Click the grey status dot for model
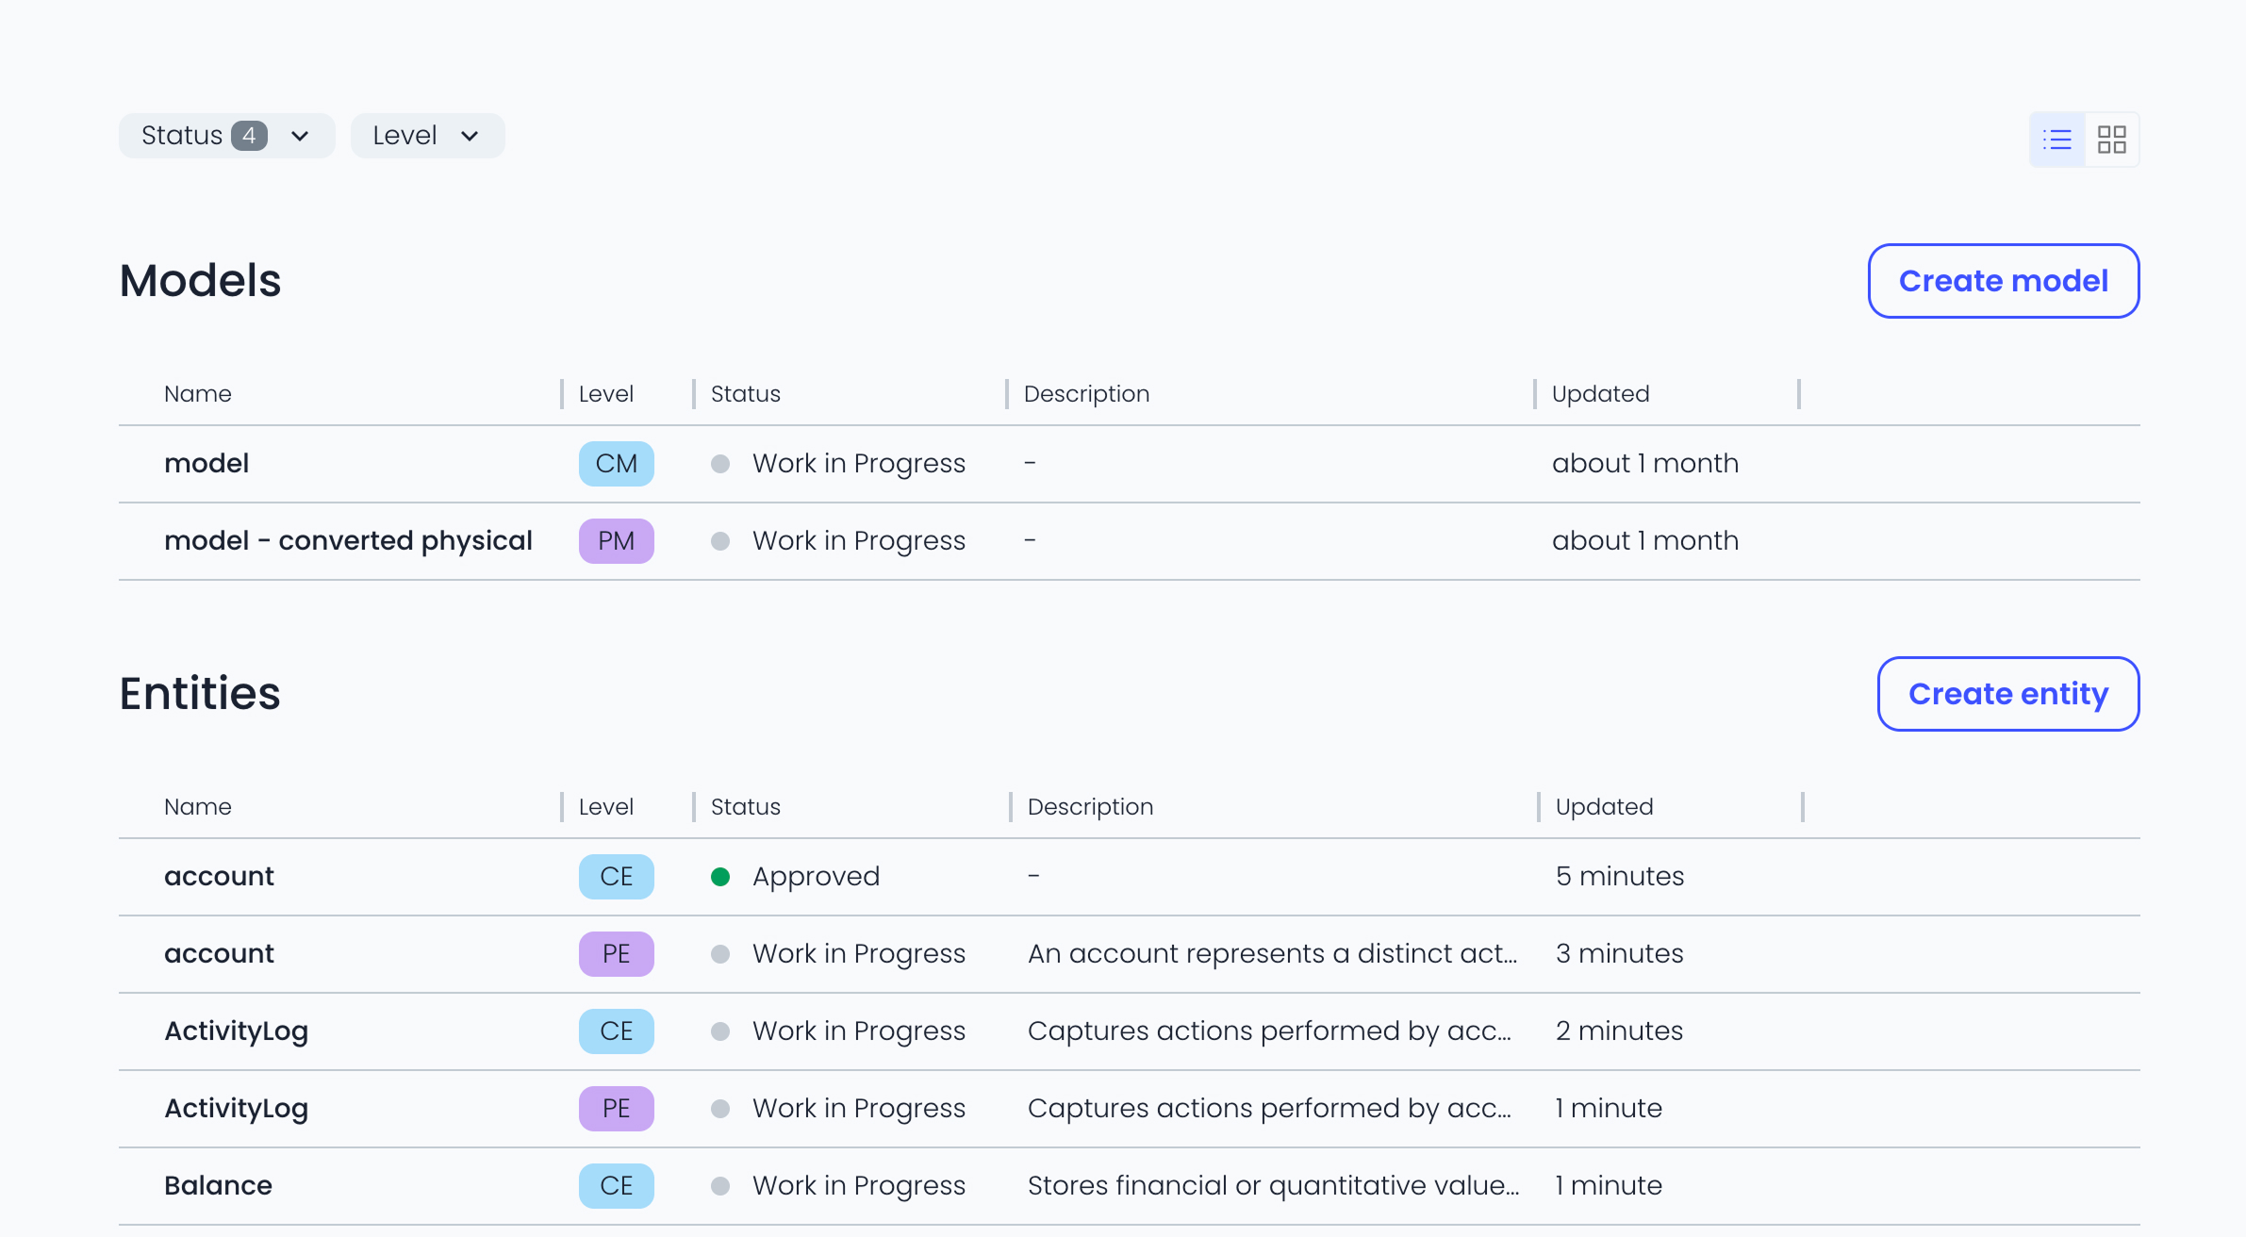Viewport: 2246px width, 1237px height. click(x=720, y=464)
